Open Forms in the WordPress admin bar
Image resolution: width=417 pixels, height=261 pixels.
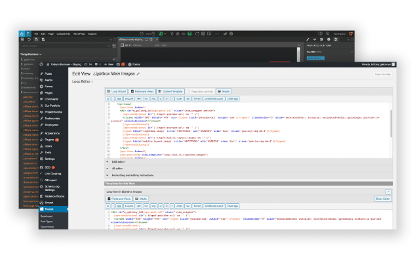click(x=134, y=64)
